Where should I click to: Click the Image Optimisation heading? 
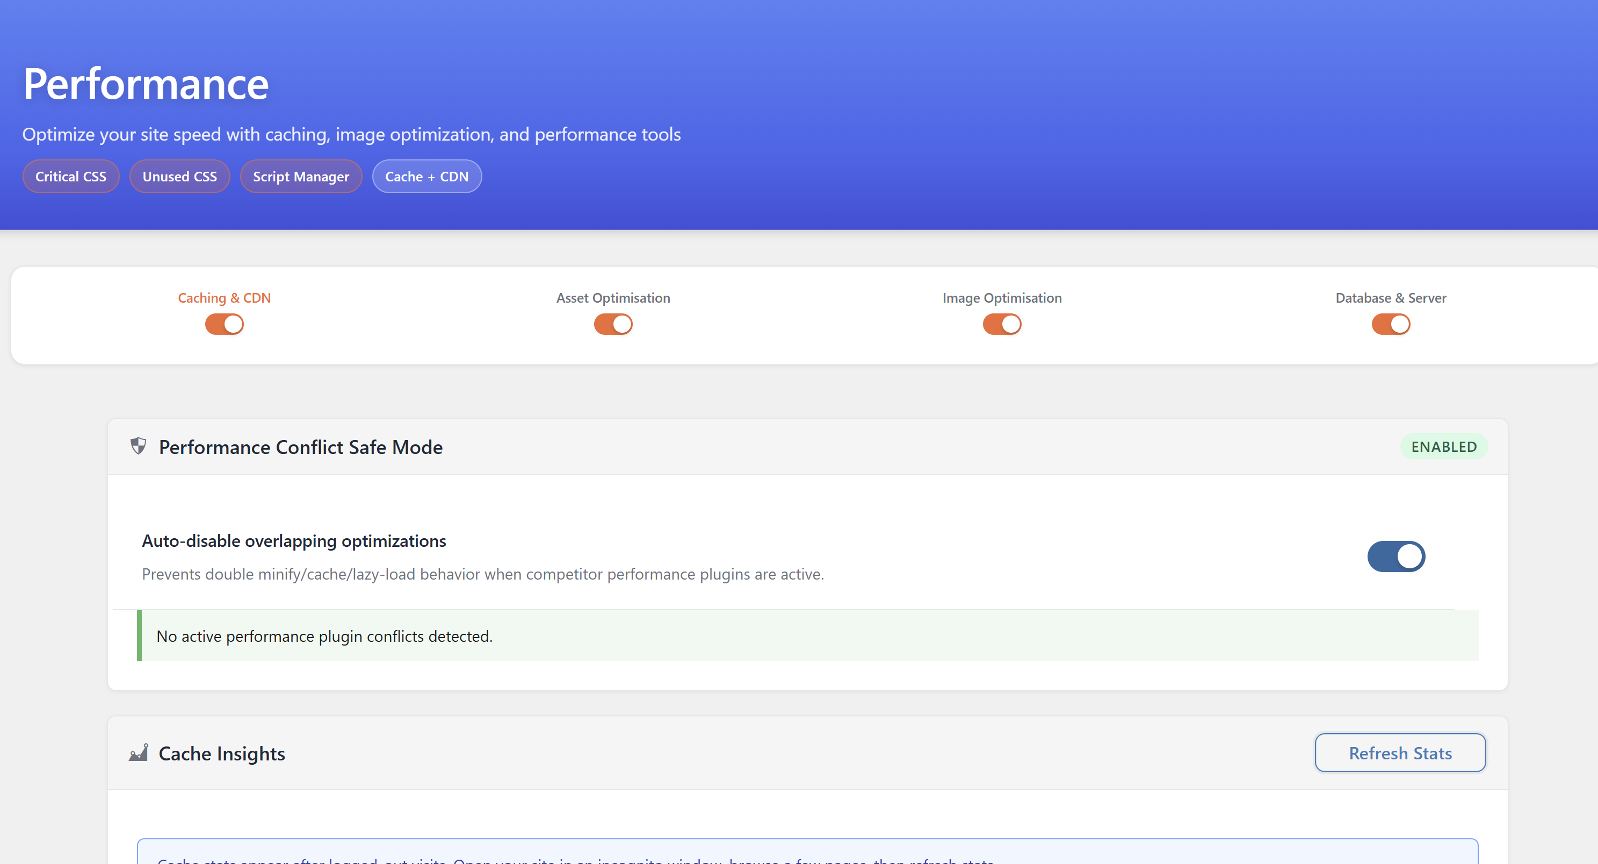[1001, 297]
